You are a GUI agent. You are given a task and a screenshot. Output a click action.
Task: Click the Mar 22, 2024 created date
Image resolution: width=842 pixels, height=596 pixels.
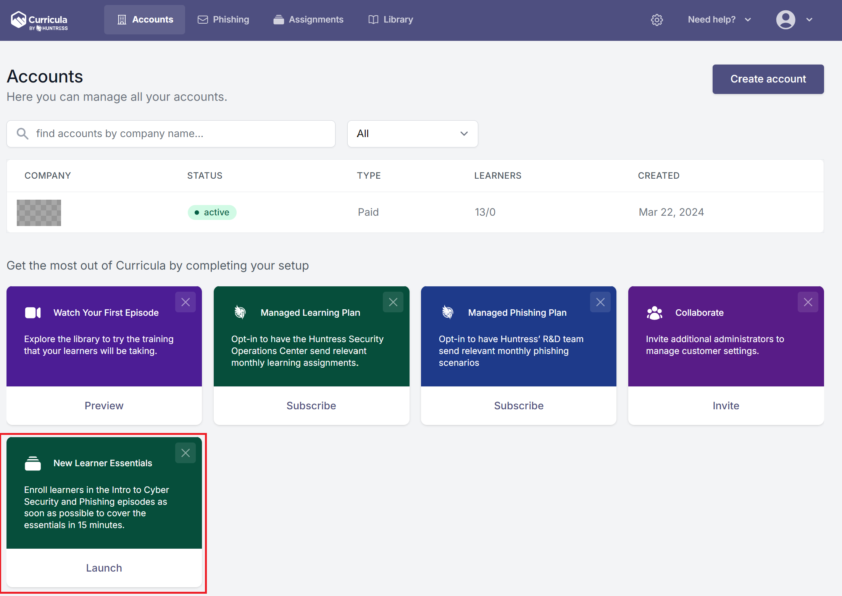coord(671,212)
